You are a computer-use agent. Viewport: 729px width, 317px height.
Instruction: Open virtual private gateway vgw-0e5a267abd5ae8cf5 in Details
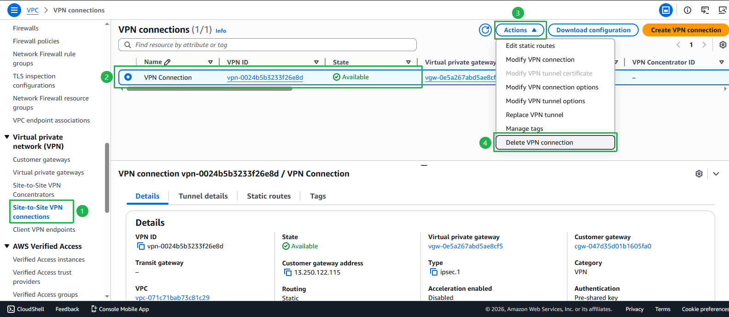point(466,246)
